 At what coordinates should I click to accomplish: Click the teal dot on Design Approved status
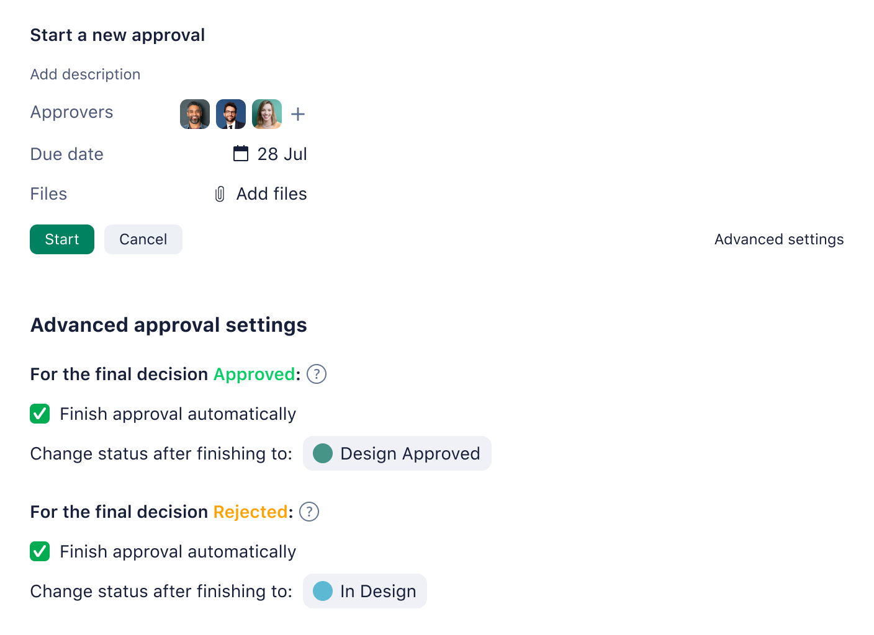tap(322, 453)
